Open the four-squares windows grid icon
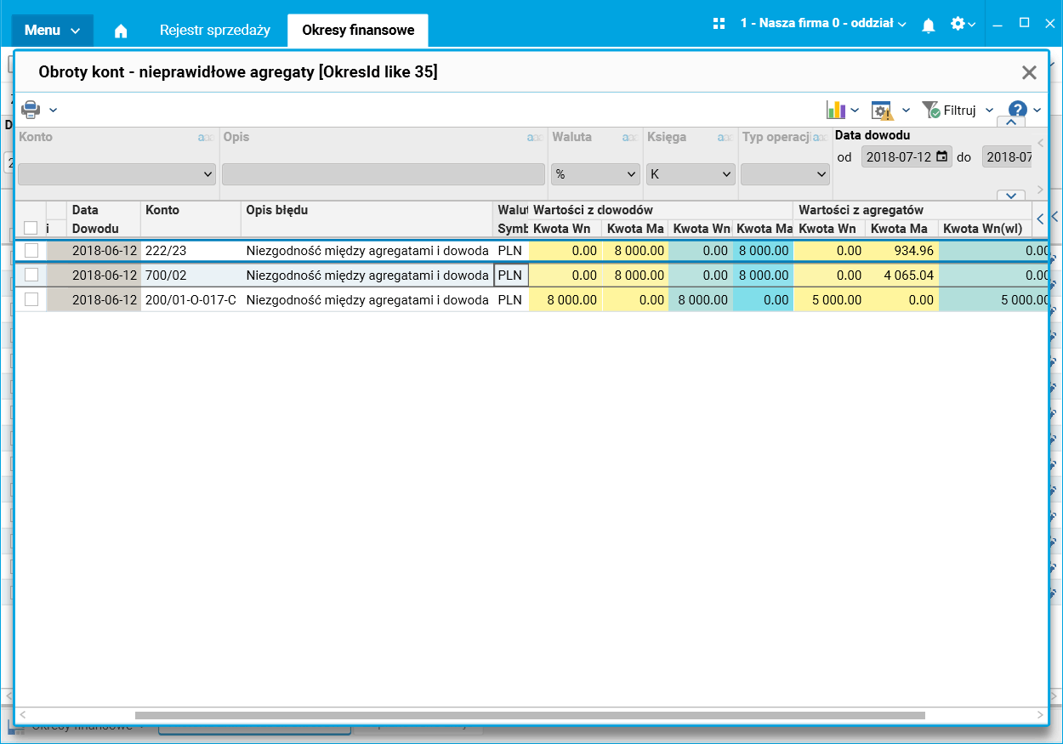 719,24
